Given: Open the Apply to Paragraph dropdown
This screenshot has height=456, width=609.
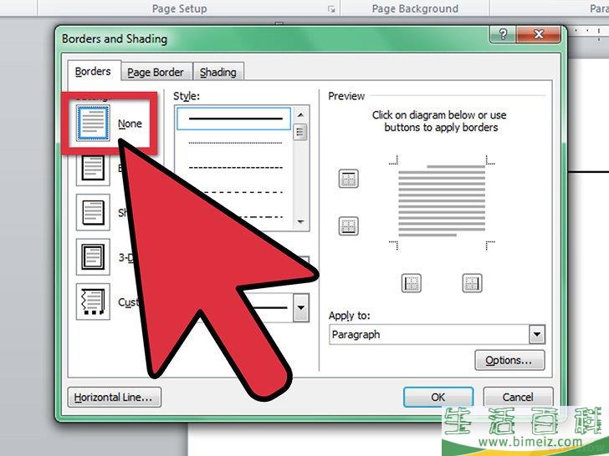Looking at the screenshot, I should [537, 334].
